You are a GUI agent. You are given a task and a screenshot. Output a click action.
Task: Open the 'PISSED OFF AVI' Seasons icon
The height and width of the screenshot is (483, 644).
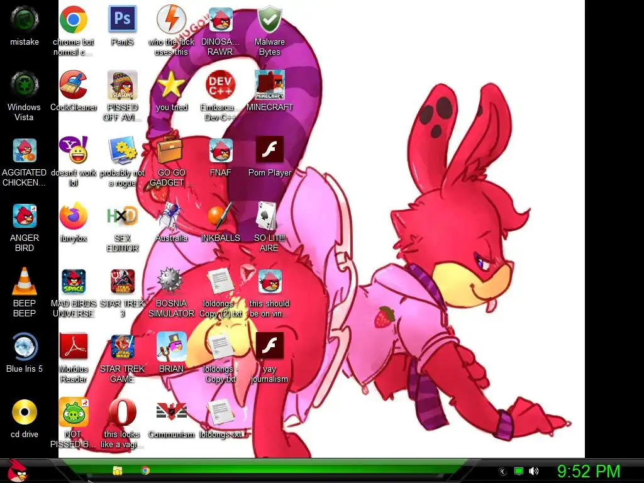pyautogui.click(x=123, y=85)
